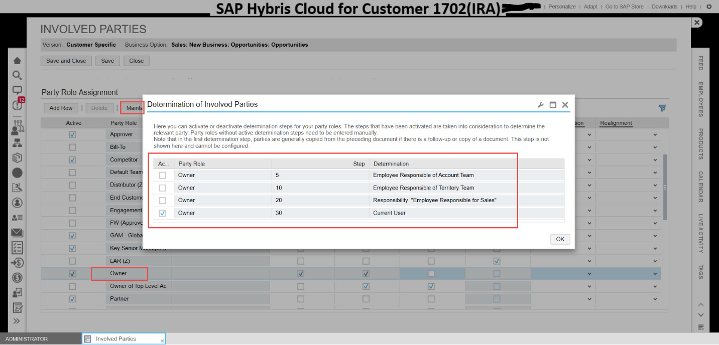The width and height of the screenshot is (719, 345).
Task: Toggle the Active checkbox for Approver
Action: coord(72,134)
